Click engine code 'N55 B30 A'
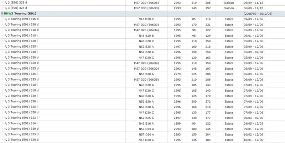Viewport: 285px width, 143px height. [x=146, y=74]
